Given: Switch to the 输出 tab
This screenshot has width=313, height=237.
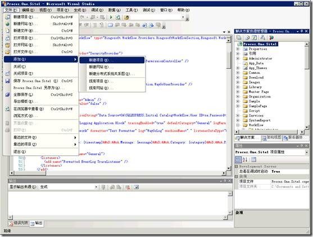Looking at the screenshot, I should coord(37,223).
